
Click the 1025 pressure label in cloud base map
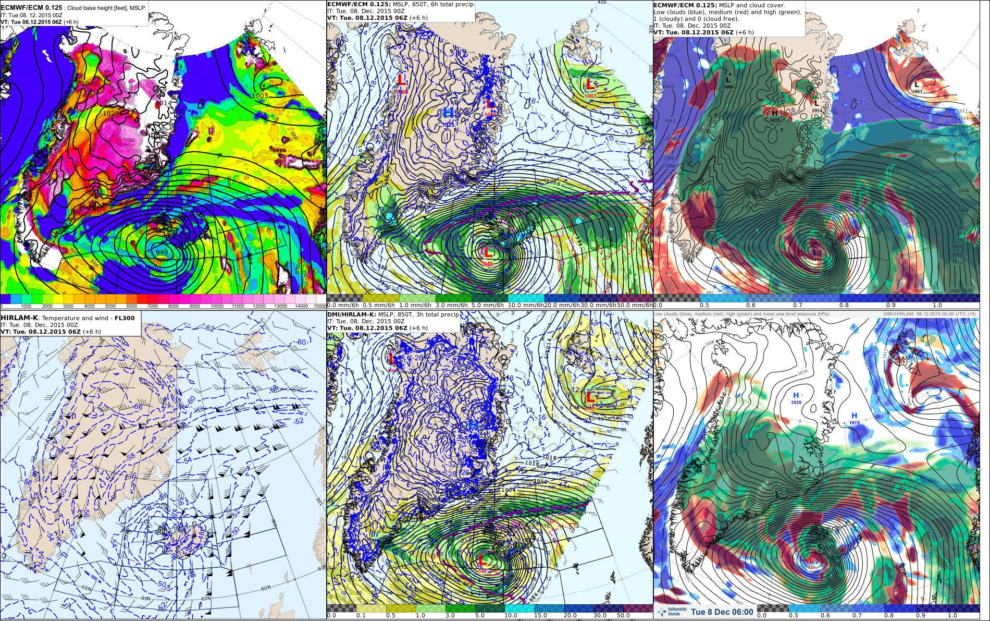[x=111, y=113]
